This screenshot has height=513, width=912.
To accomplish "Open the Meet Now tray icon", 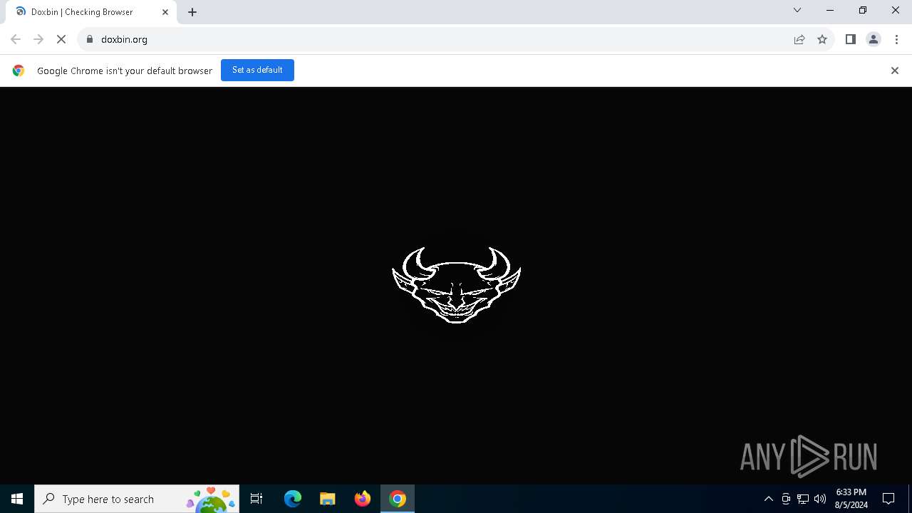I will point(786,499).
